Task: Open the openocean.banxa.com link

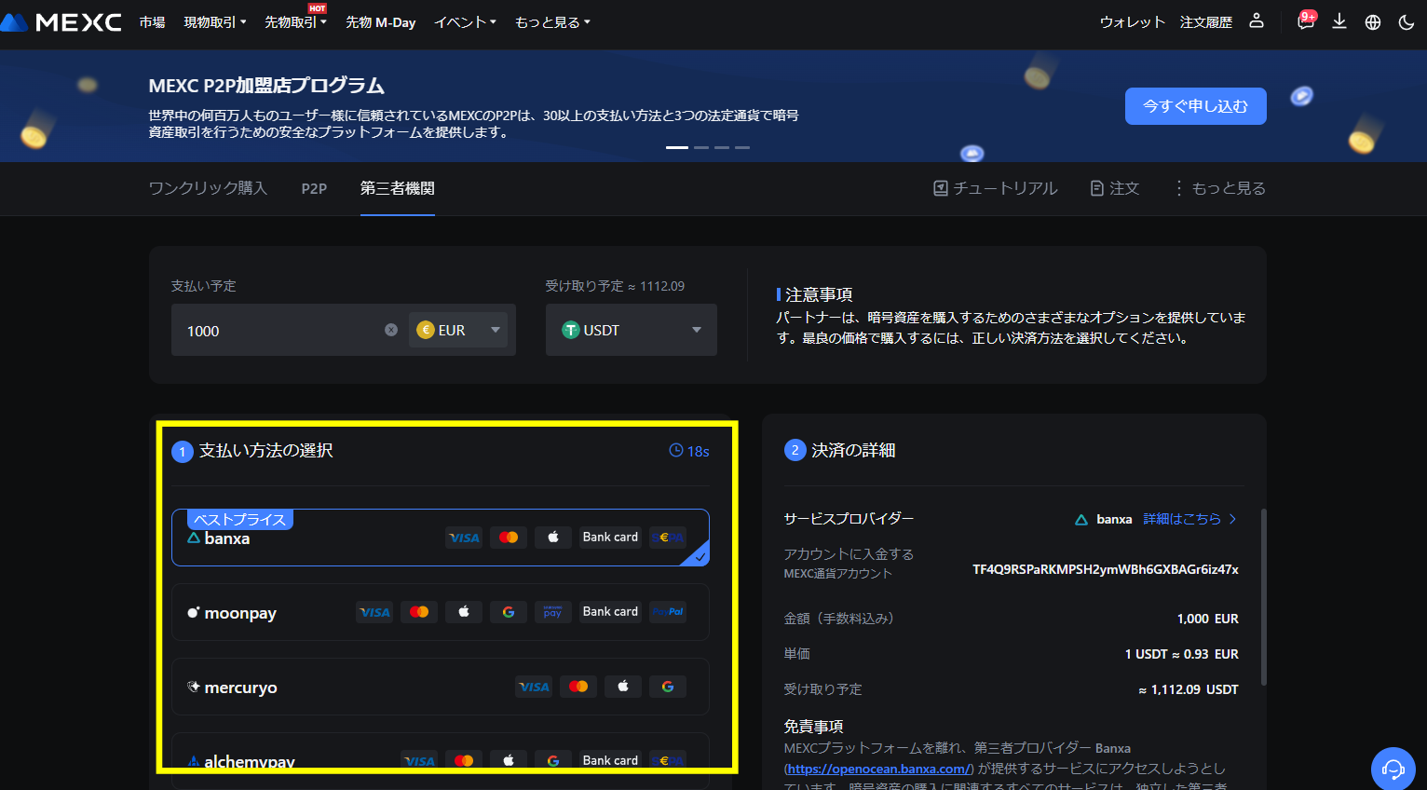Action: tap(878, 769)
